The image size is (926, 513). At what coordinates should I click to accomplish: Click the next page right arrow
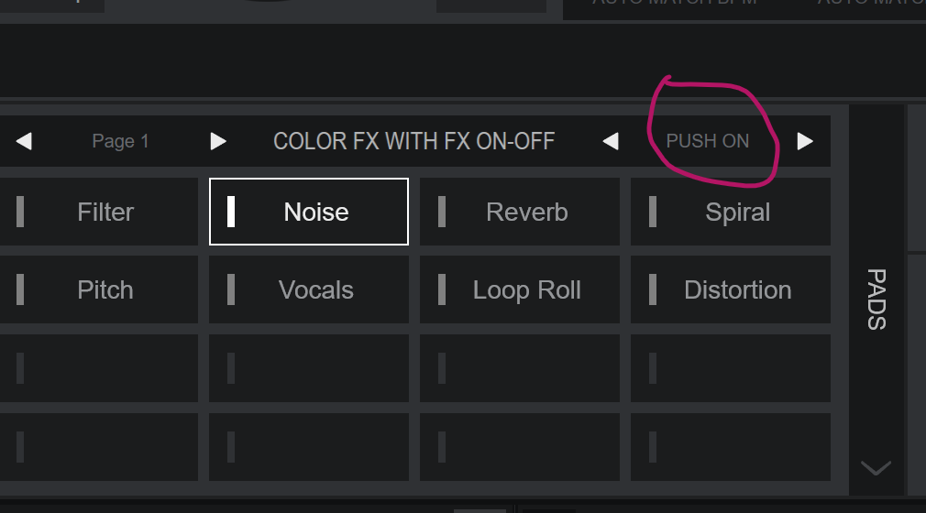click(217, 141)
